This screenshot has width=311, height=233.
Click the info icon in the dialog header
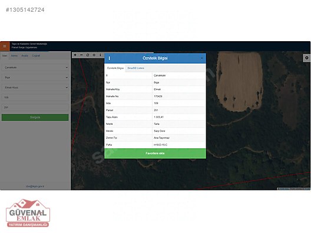pyautogui.click(x=110, y=58)
